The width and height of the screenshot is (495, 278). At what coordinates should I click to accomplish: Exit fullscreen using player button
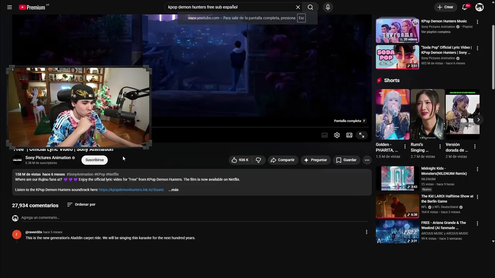pos(362,135)
